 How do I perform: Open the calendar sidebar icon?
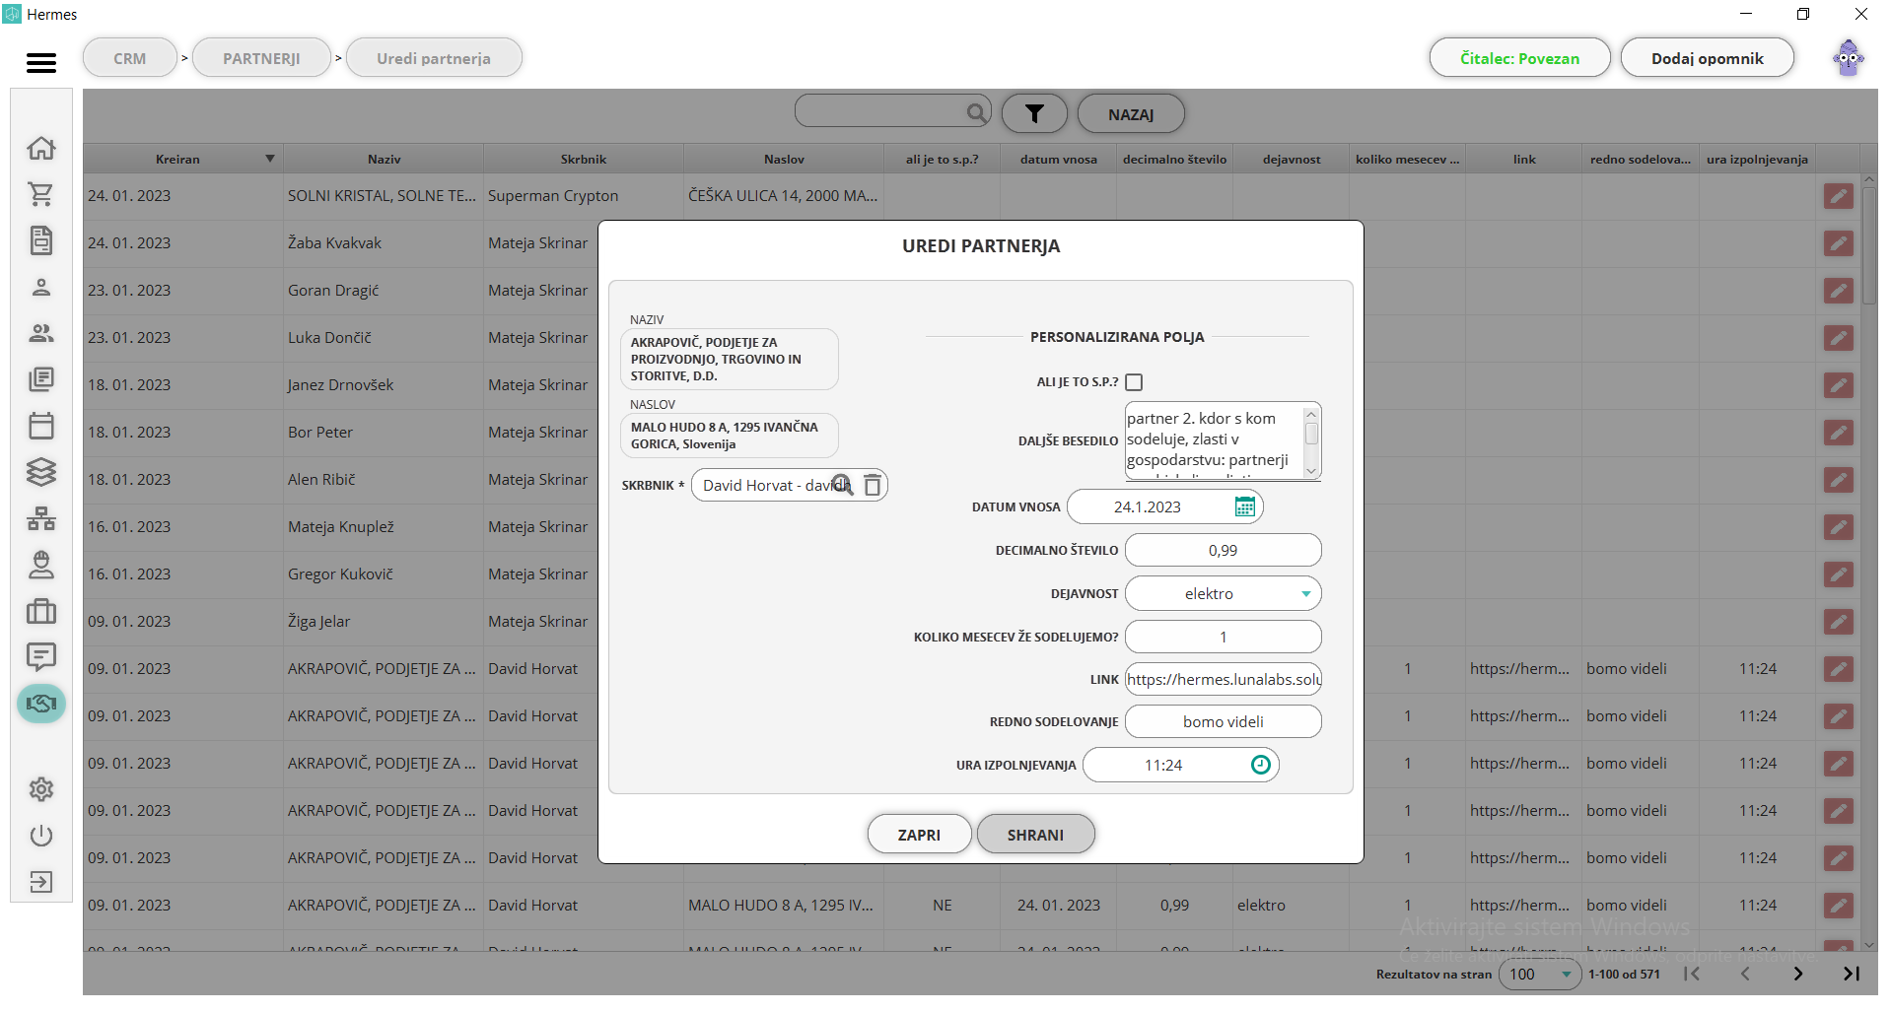coord(41,426)
